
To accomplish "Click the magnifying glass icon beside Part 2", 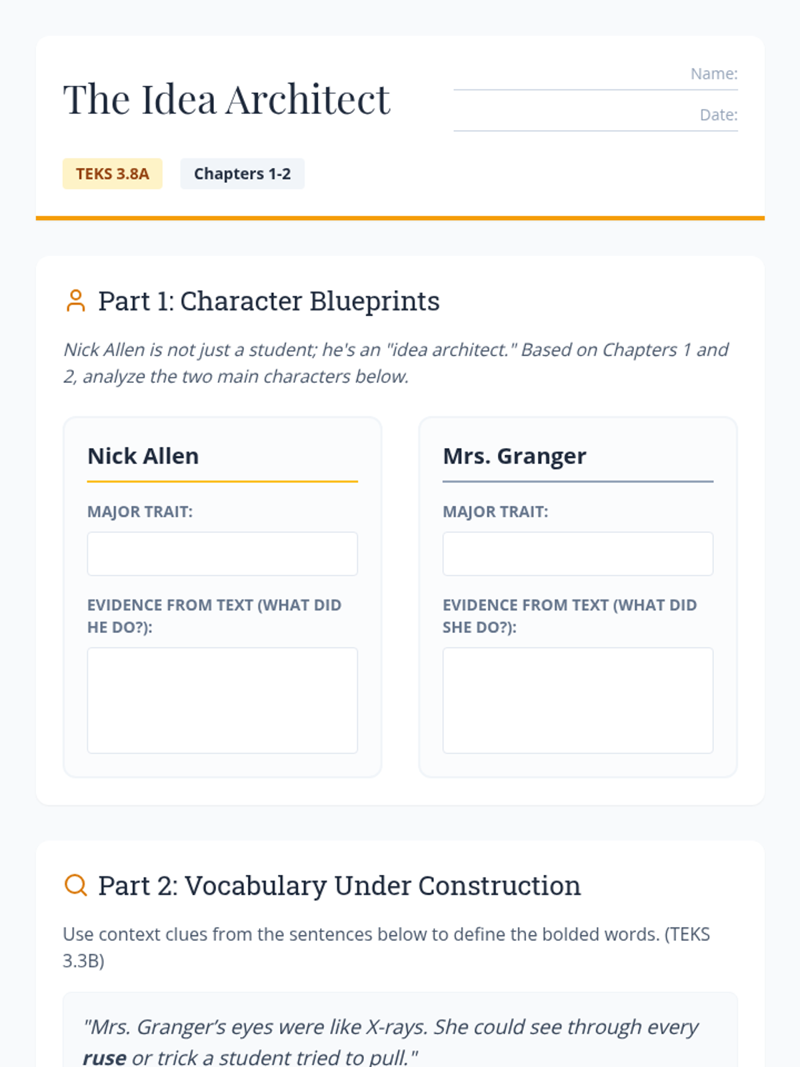I will click(76, 885).
